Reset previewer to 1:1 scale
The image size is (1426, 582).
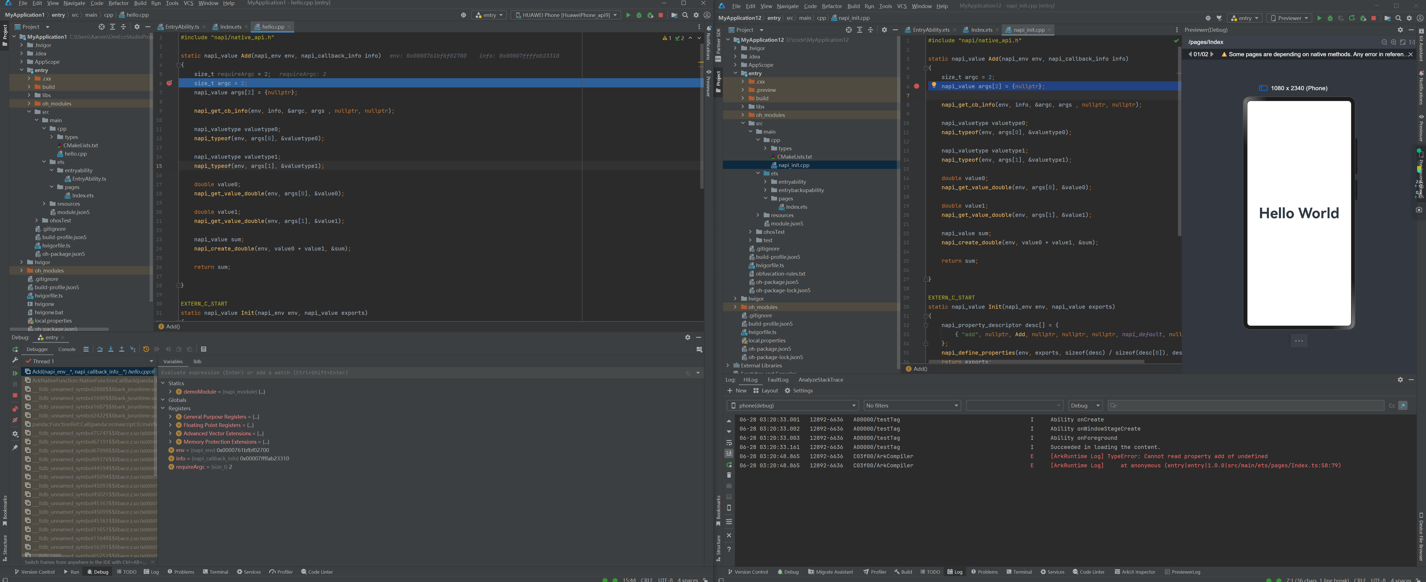coord(1412,42)
